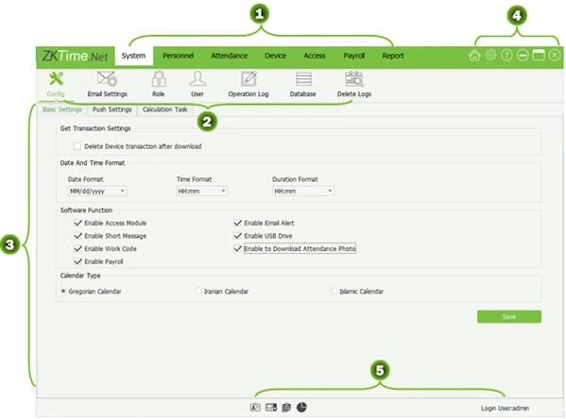Image resolution: width=566 pixels, height=419 pixels.
Task: Switch to Basic Settings tab
Action: click(x=62, y=109)
